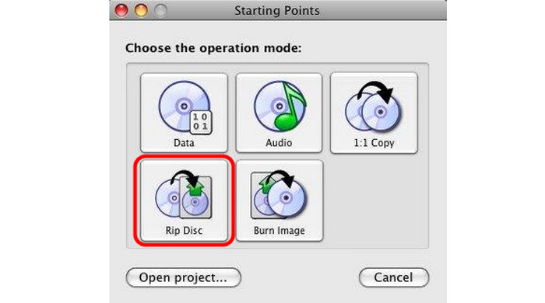Viewport: 545px width, 303px height.
Task: Open an existing project via Open project...
Action: point(183,277)
